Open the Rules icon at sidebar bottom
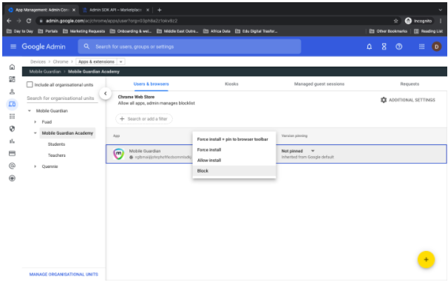 [12, 178]
